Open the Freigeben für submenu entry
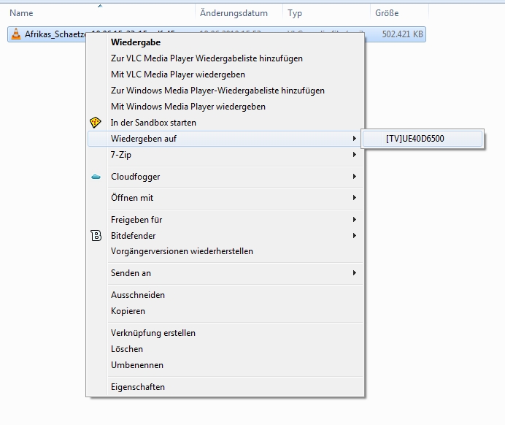The image size is (505, 425). point(225,219)
